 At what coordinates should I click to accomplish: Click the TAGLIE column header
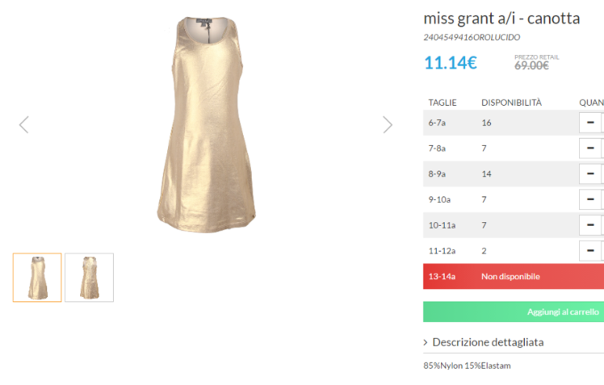pyautogui.click(x=442, y=103)
